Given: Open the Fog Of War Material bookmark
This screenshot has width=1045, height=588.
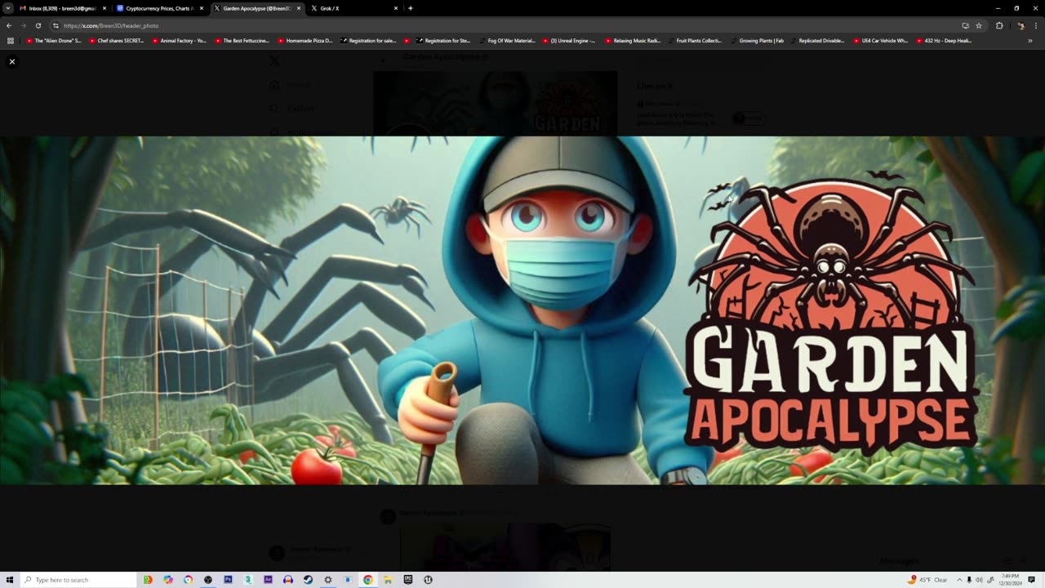Looking at the screenshot, I should tap(507, 40).
